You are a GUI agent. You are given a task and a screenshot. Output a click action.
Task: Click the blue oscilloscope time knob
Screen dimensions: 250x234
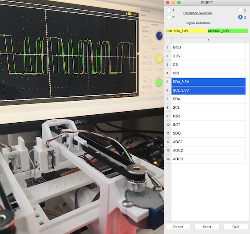(x=159, y=36)
